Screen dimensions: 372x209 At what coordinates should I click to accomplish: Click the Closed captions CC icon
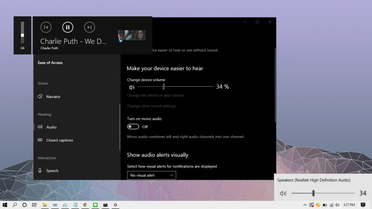(x=40, y=140)
